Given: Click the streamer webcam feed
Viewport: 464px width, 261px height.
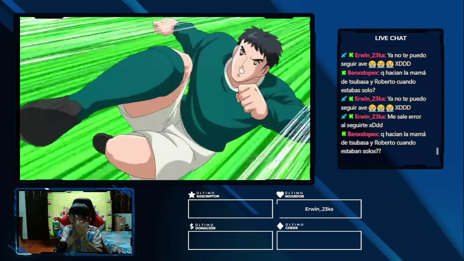Looking at the screenshot, I should point(75,221).
